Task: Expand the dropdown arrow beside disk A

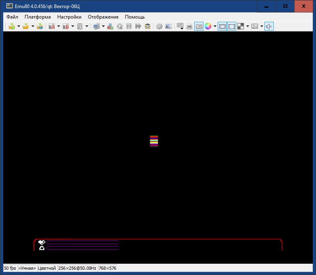Action: tap(58, 27)
